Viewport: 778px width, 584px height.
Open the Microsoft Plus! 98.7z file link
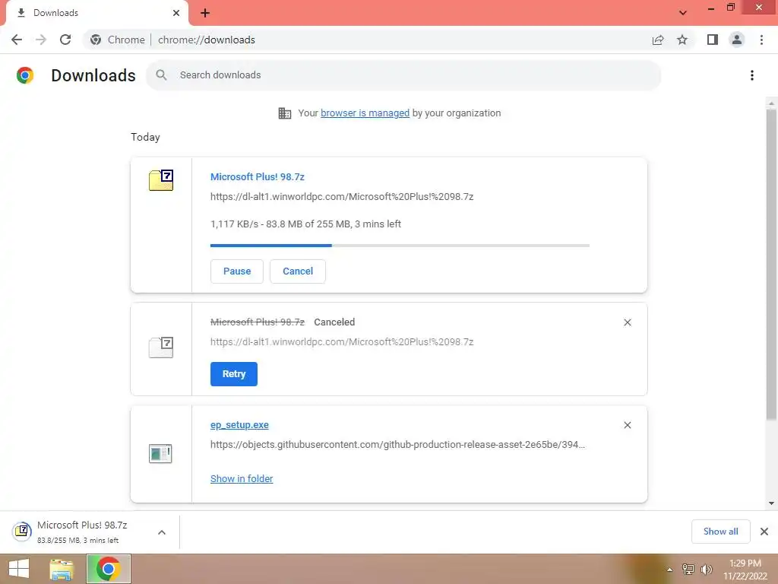(x=257, y=176)
